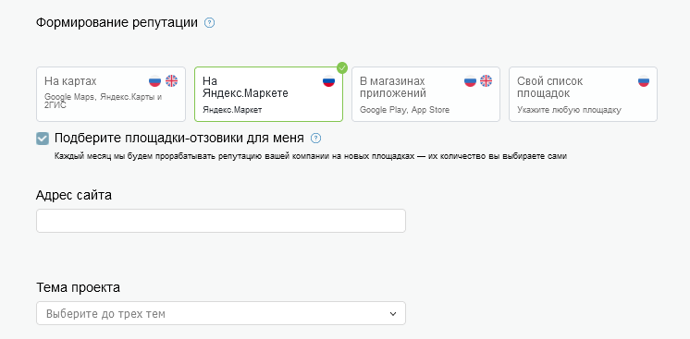Click UK flag on На картах card
Viewport: 690px width, 339px height.
coord(171,81)
